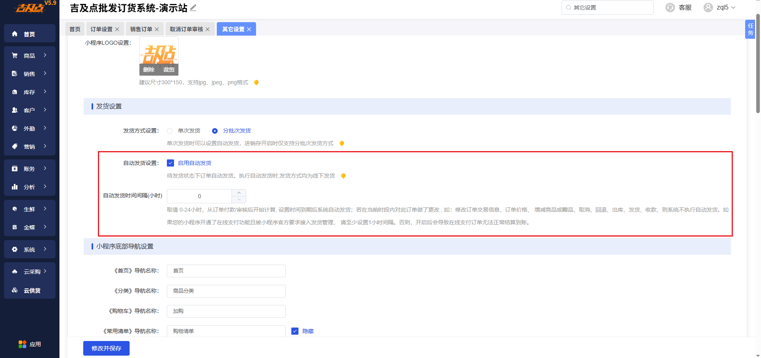Expand the 商品 sidebar menu
The image size is (761, 358).
45,55
